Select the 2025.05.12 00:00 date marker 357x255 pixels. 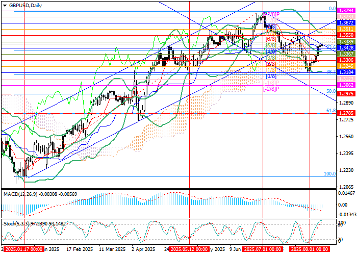tap(189, 249)
